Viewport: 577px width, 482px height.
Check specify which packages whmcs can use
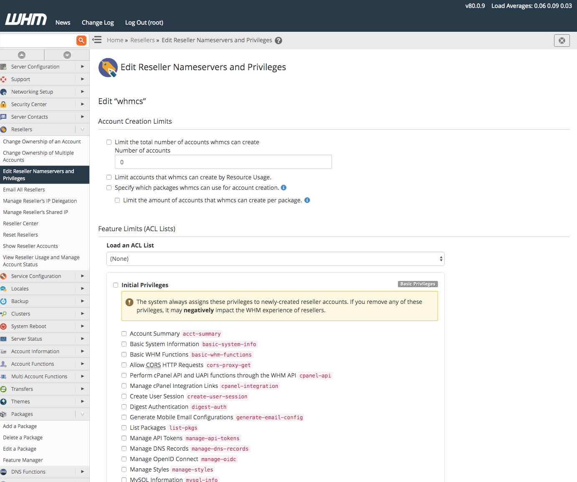click(x=109, y=188)
